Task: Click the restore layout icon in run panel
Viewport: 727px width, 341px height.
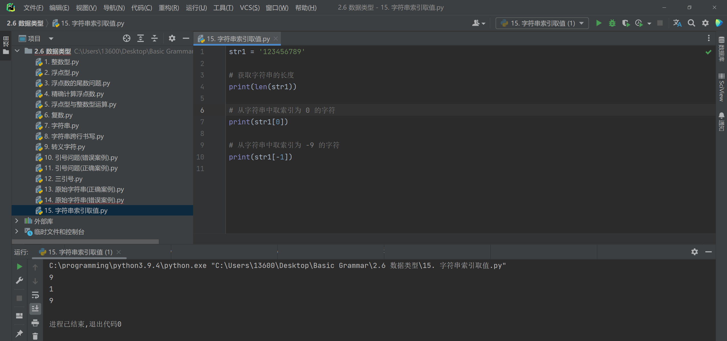Action: click(x=19, y=316)
